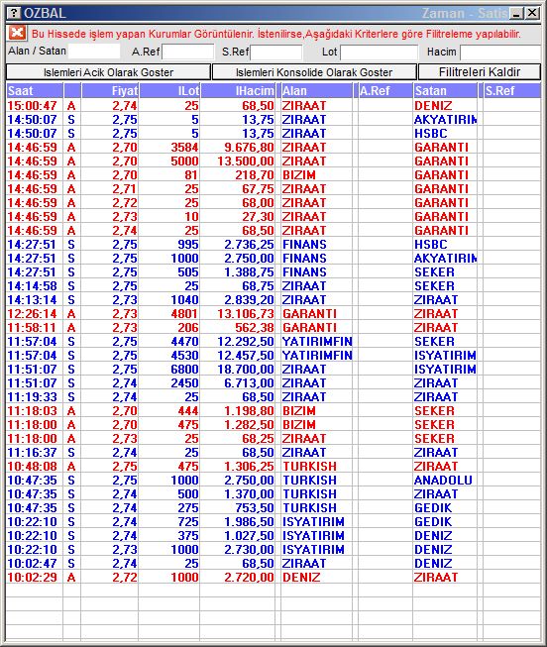Click the Satan column header
This screenshot has height=647, width=547.
click(445, 91)
